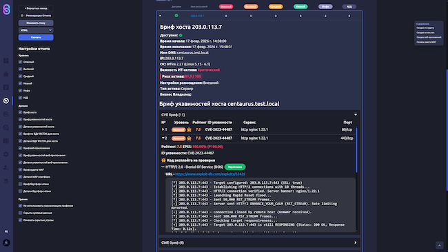Image resolution: width=448 pixels, height=252 pixels.
Task: Go to 'Сводка по аудиту' in contents
Action: click(x=425, y=28)
